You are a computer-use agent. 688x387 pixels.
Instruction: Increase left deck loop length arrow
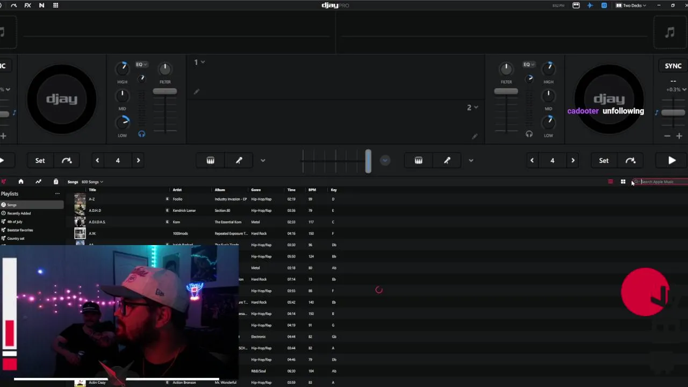click(138, 160)
